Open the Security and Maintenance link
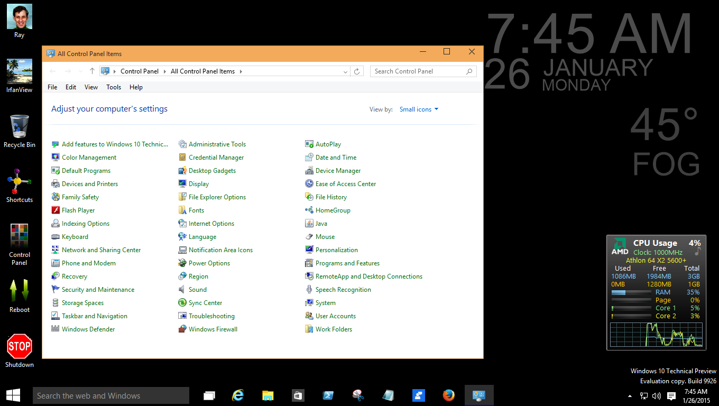Image resolution: width=719 pixels, height=406 pixels. pos(98,290)
